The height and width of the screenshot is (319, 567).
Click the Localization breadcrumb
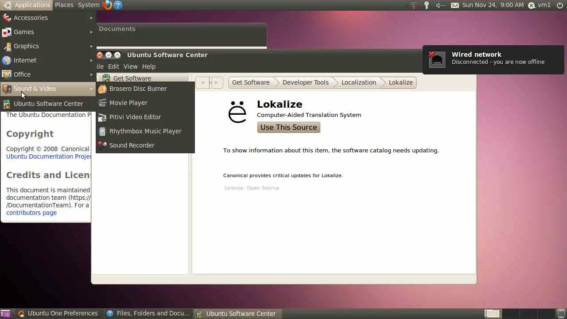359,82
